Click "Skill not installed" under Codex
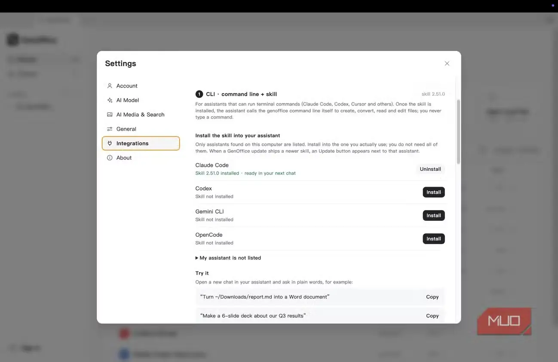Screen dimensions: 558x362 tap(215, 196)
